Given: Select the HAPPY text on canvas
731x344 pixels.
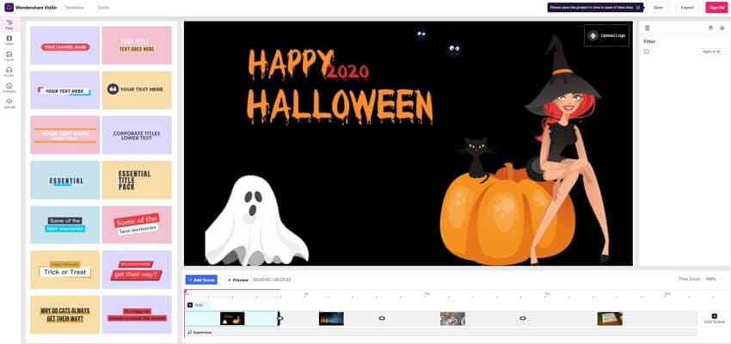Looking at the screenshot, I should pos(289,64).
